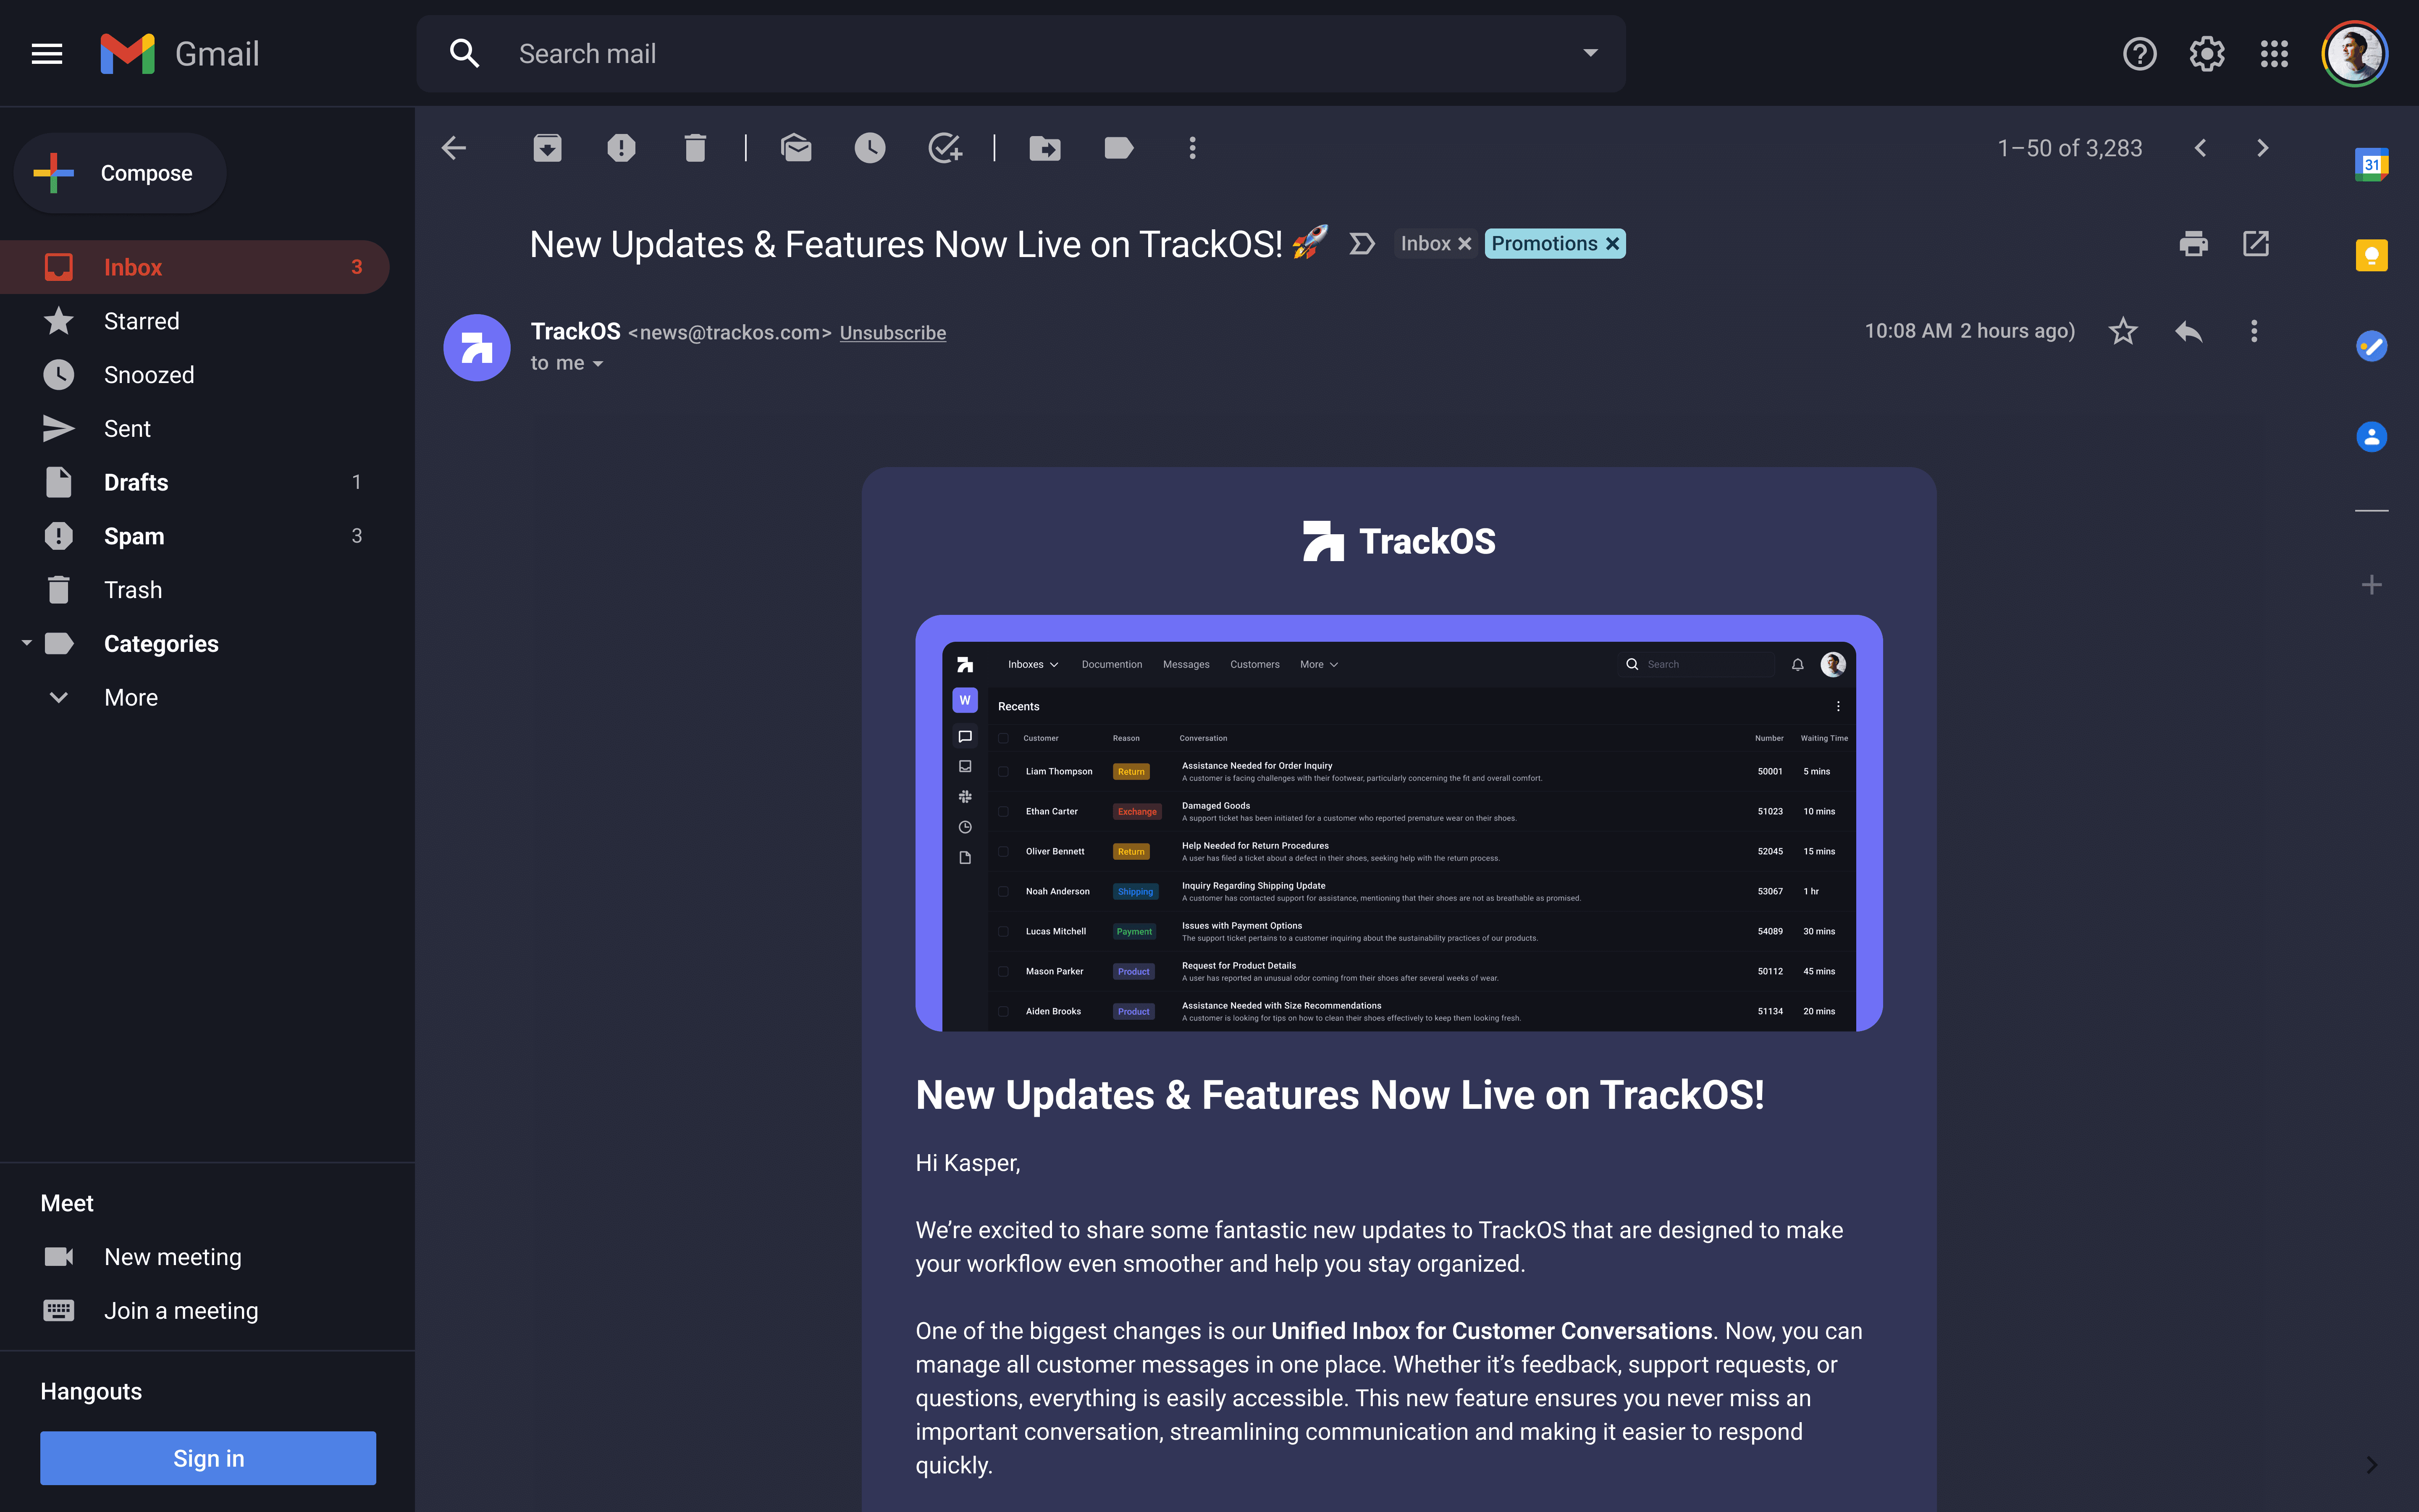
Task: Open the Starred folder
Action: coord(195,321)
